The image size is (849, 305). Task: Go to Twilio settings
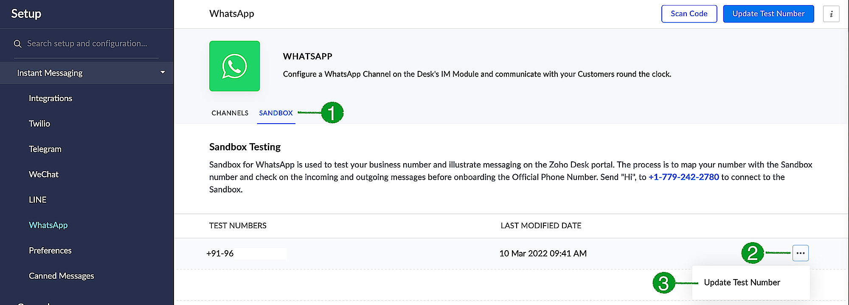(x=39, y=124)
